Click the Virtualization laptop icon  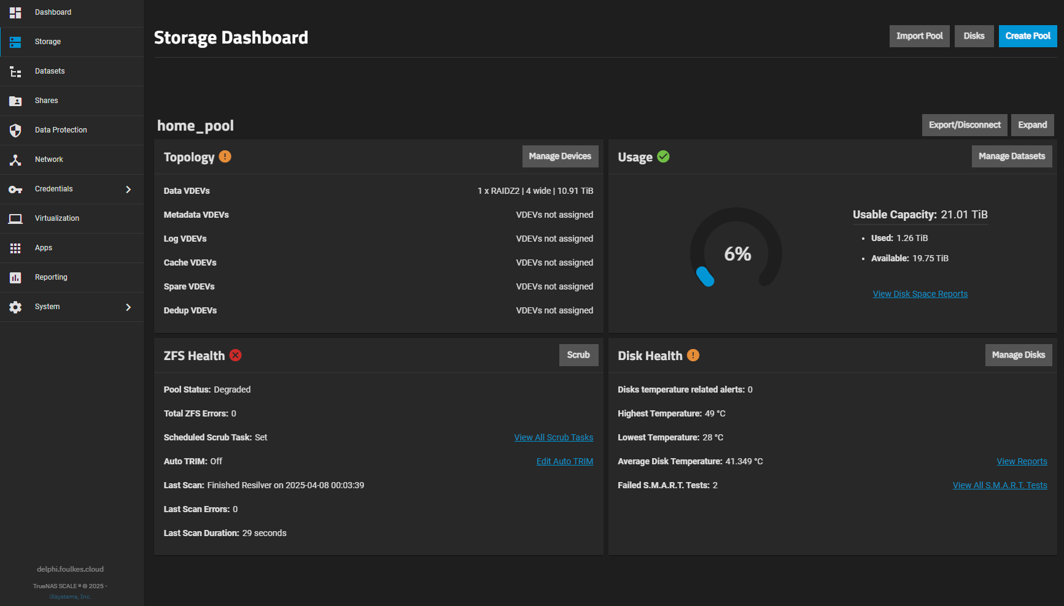pos(15,219)
